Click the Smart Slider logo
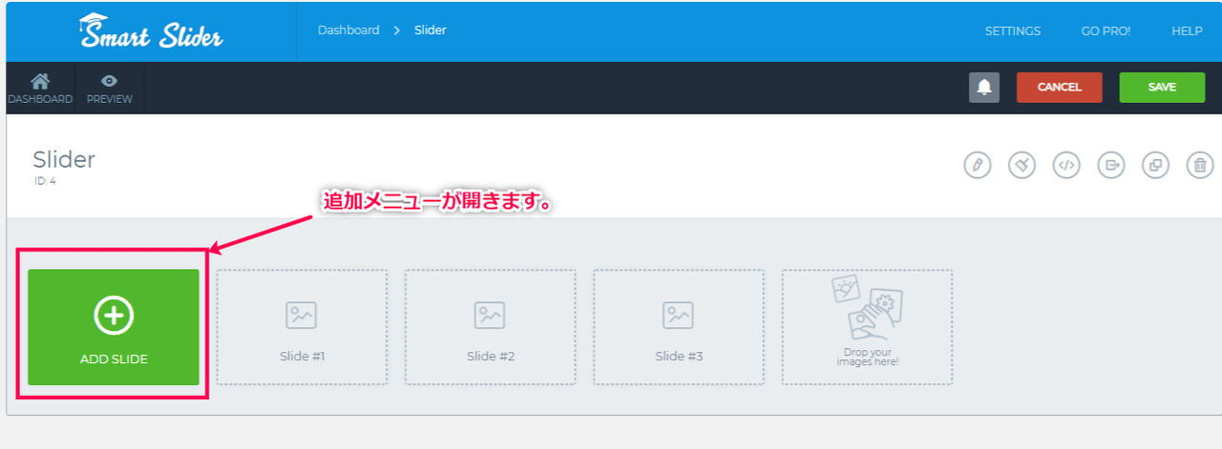The height and width of the screenshot is (449, 1222). 151,32
